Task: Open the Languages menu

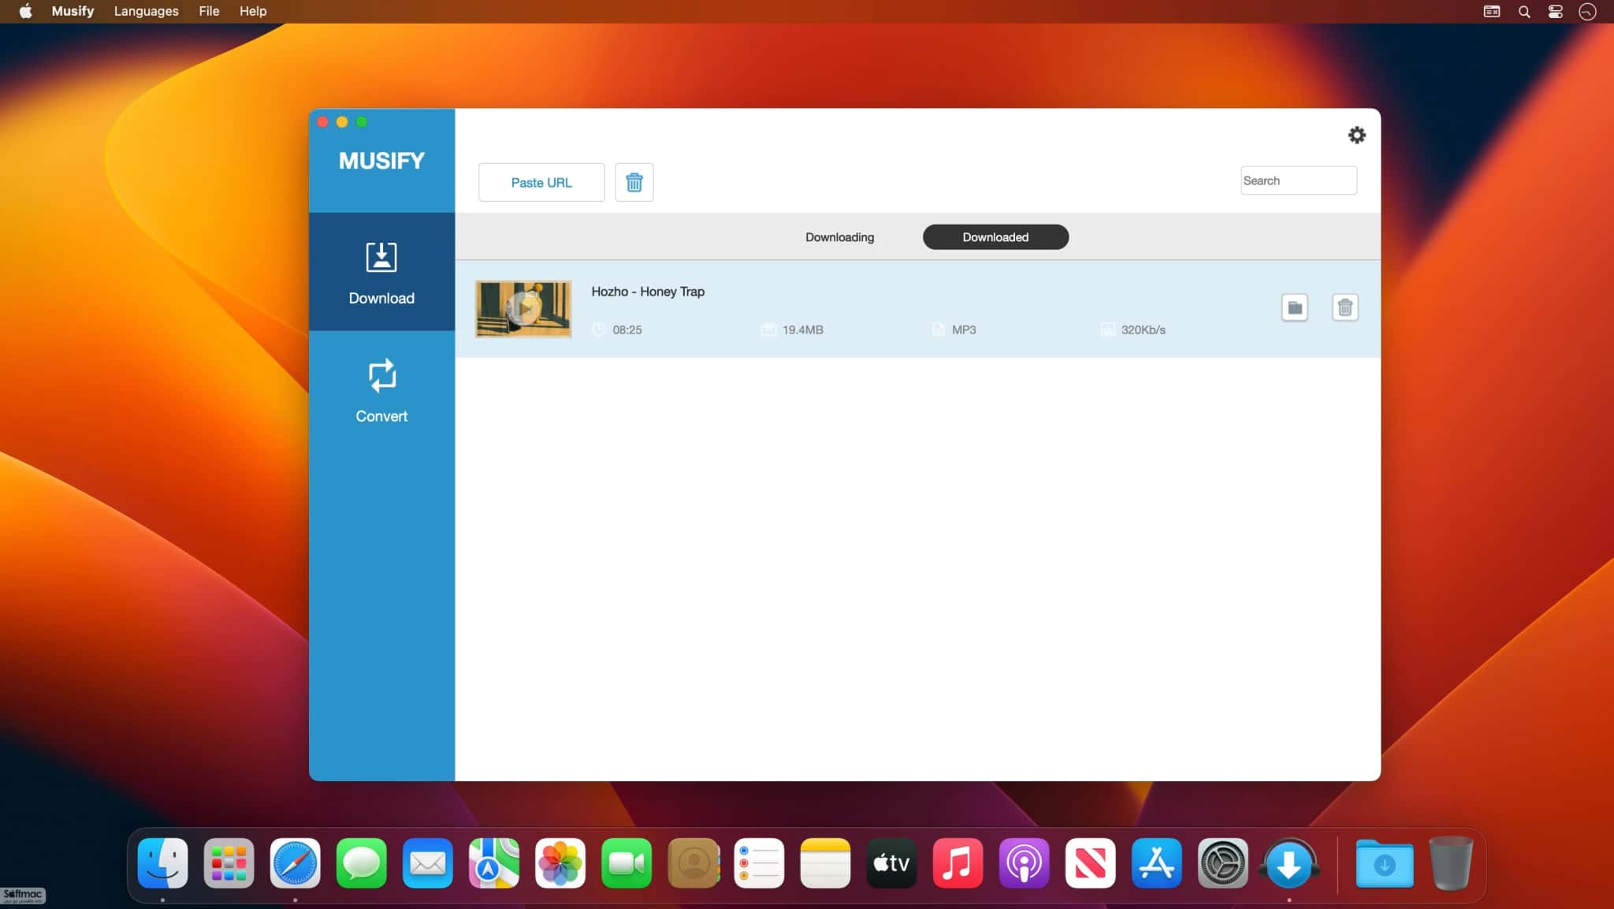Action: click(146, 11)
